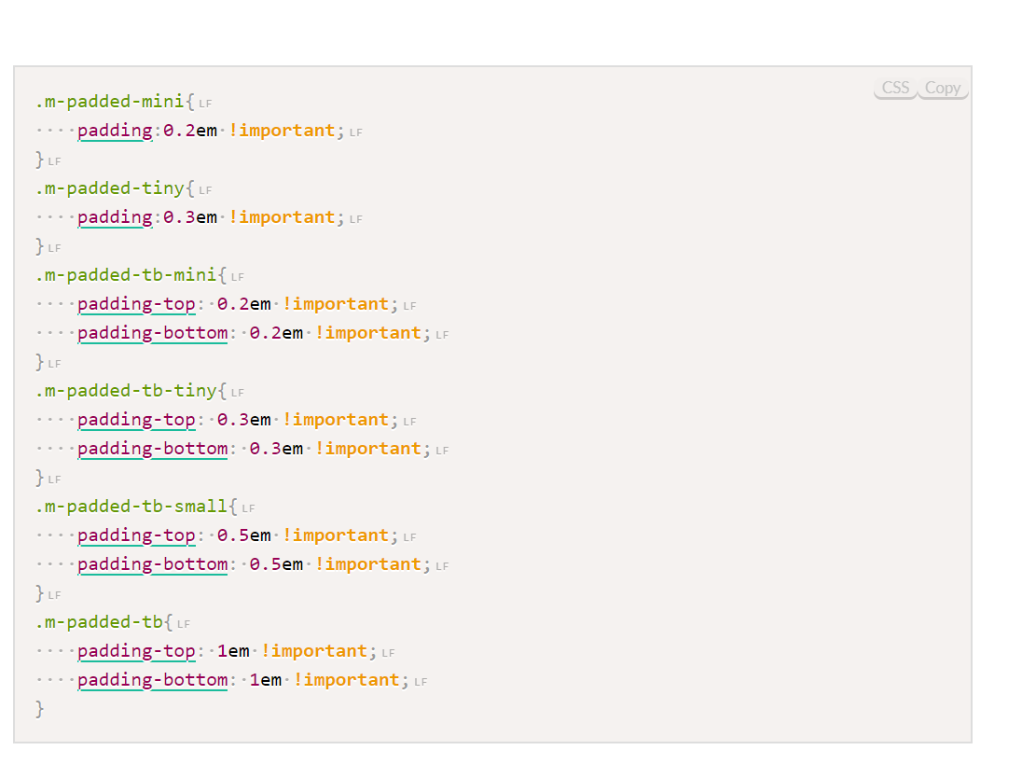Click padding property in .m-padded-mini rule
The width and height of the screenshot is (1022, 778).
point(115,131)
